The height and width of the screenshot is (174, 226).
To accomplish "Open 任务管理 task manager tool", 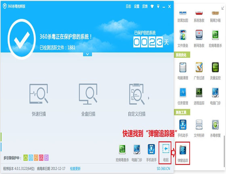I will coord(183,96).
